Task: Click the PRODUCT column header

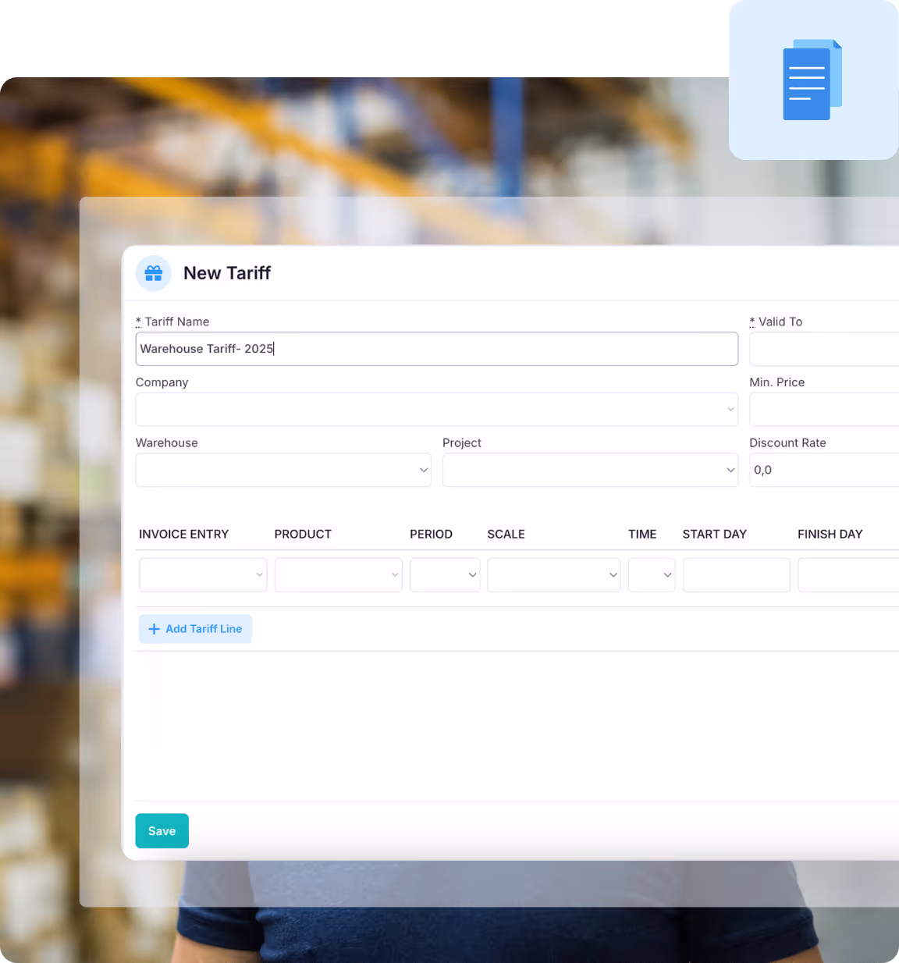Action: [x=303, y=535]
